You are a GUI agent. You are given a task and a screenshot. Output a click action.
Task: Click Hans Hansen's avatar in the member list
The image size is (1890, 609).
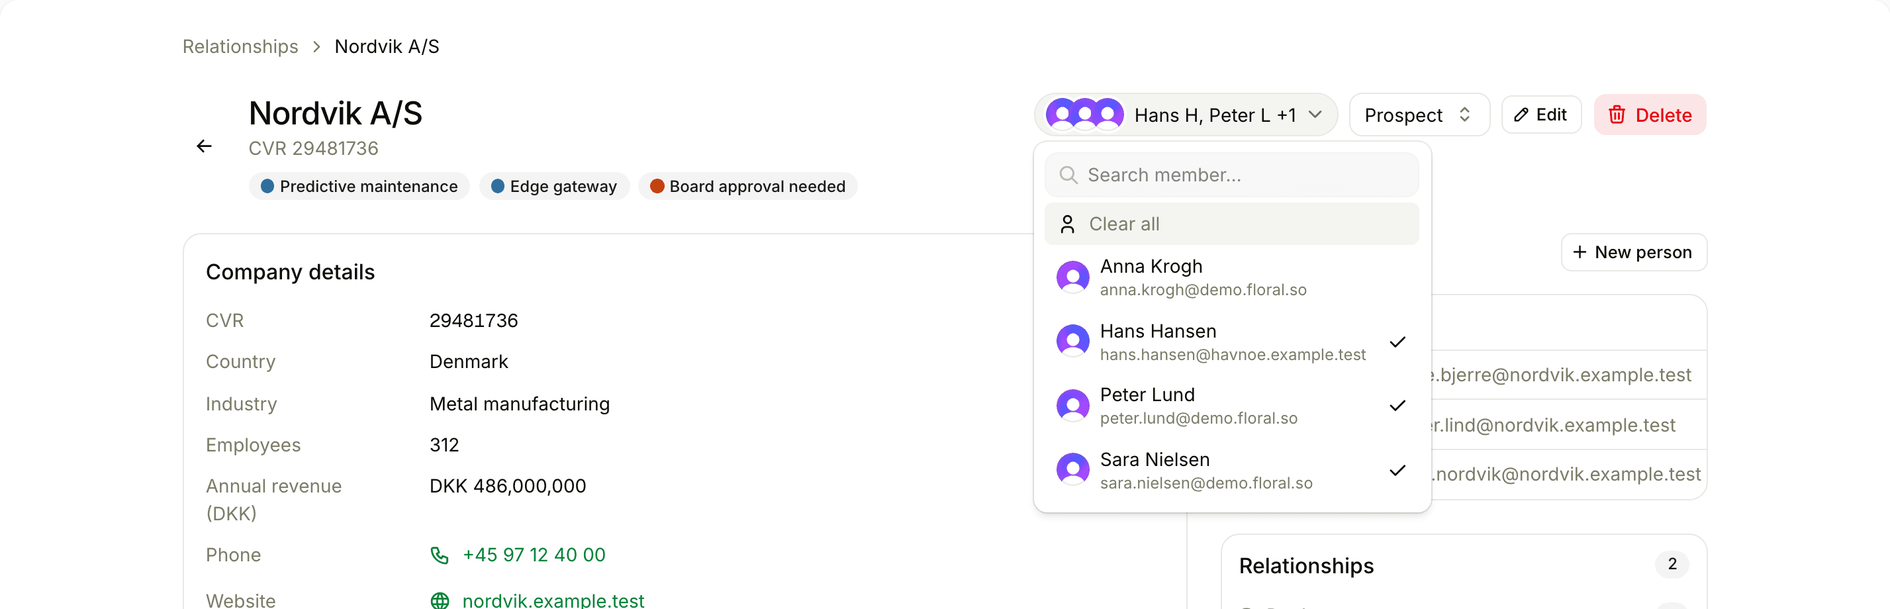(x=1072, y=341)
